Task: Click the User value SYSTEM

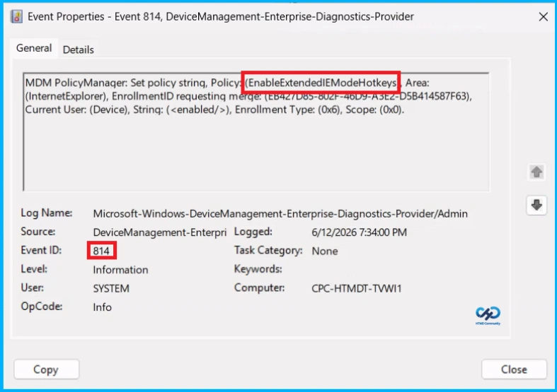Action: point(111,288)
